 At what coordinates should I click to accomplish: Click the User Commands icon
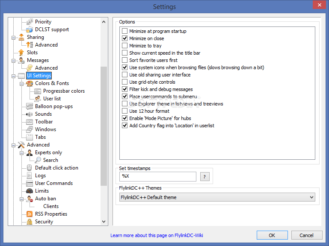30,183
